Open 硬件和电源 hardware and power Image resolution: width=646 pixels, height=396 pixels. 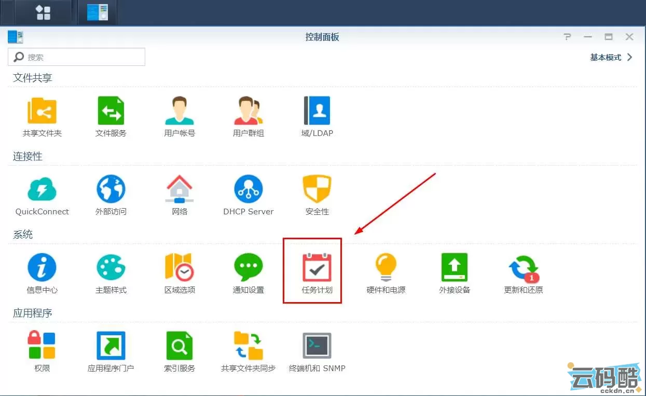[386, 267]
